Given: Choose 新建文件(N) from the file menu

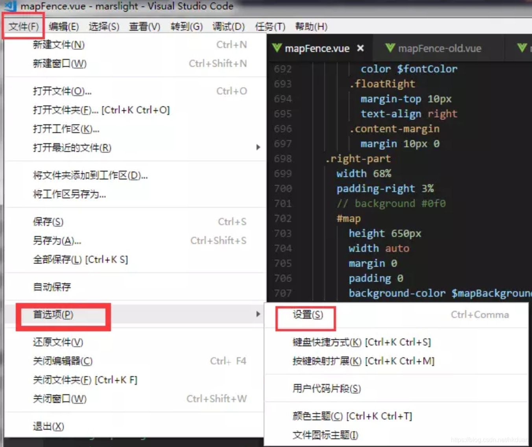Looking at the screenshot, I should tap(135, 45).
